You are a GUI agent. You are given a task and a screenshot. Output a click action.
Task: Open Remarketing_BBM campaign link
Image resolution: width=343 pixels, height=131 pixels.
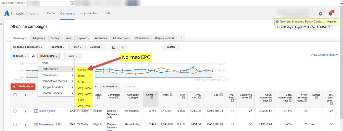pyautogui.click(x=50, y=124)
